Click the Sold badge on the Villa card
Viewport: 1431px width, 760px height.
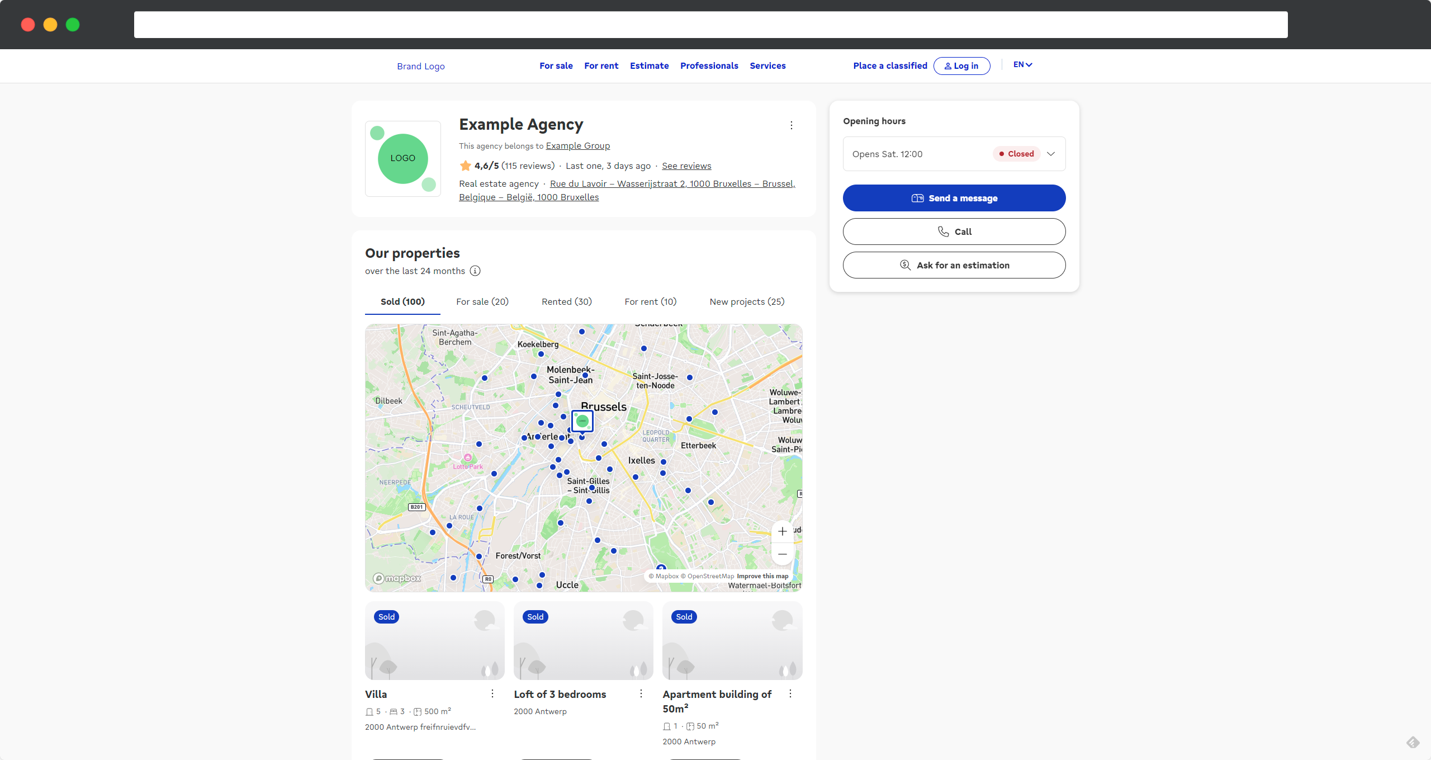(387, 617)
